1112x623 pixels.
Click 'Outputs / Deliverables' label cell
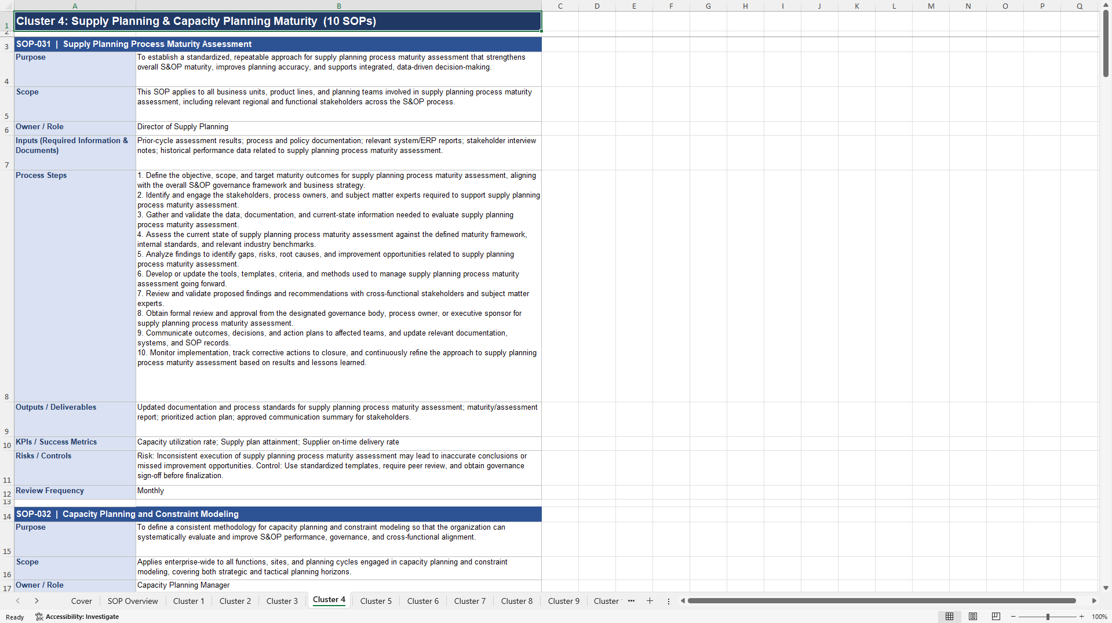[x=75, y=419]
